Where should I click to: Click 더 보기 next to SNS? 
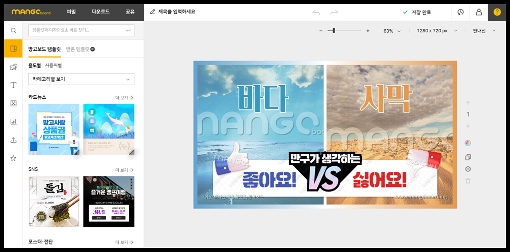124,170
